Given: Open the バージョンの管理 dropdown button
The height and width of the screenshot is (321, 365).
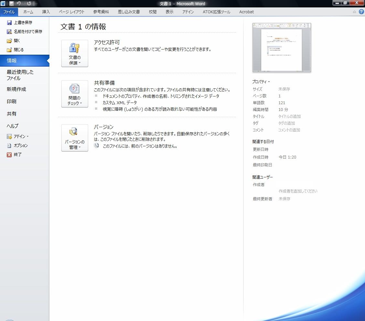Looking at the screenshot, I should tap(75, 138).
